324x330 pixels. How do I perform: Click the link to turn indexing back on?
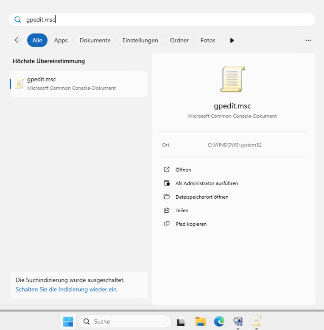coord(67,289)
